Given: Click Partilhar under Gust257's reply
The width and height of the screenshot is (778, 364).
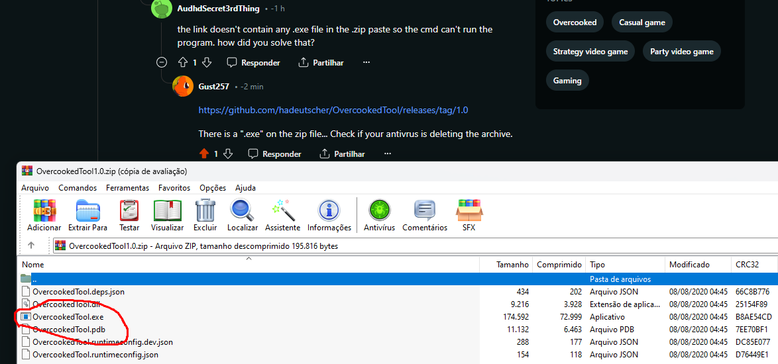Looking at the screenshot, I should 343,154.
